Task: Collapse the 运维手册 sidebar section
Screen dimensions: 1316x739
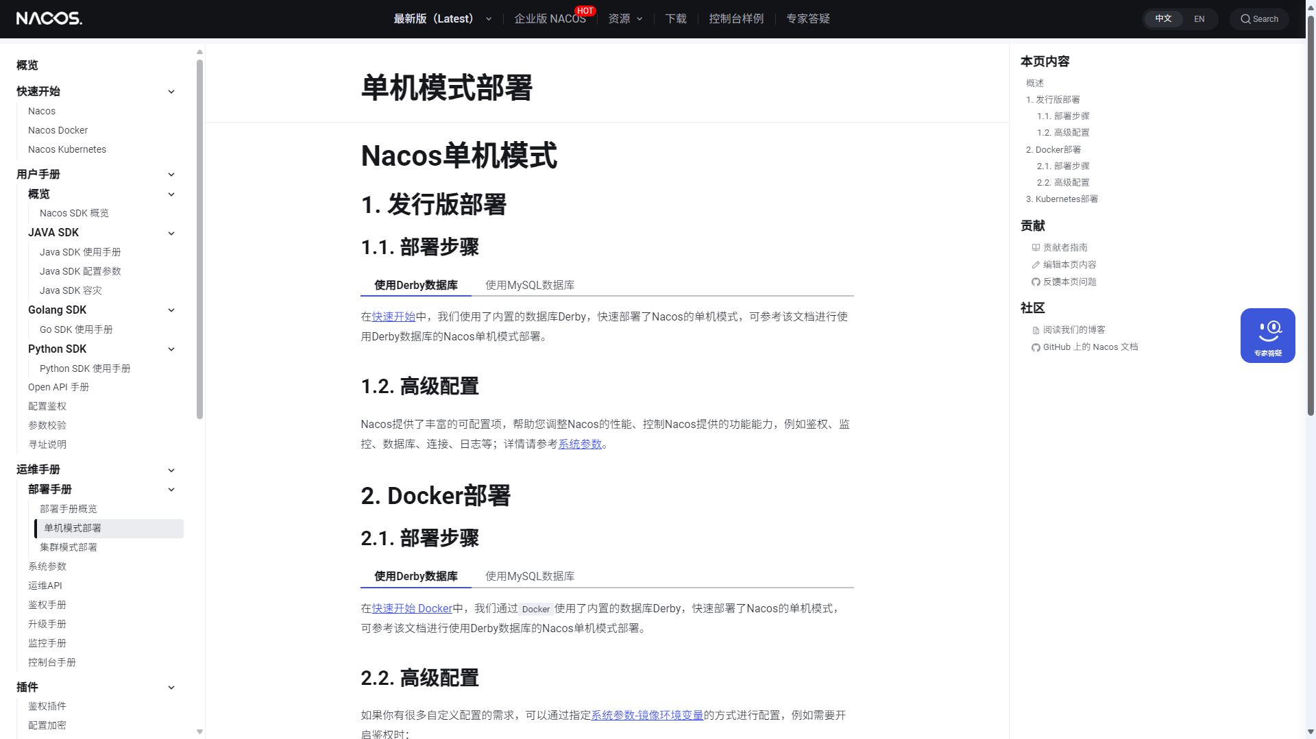Action: [171, 471]
